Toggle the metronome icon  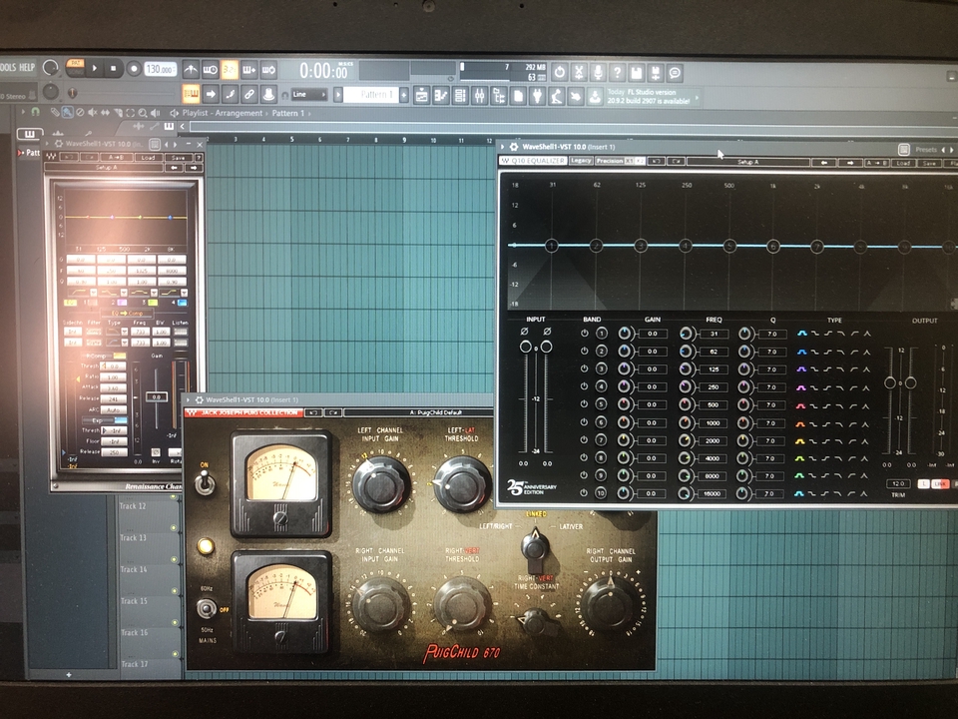click(191, 70)
